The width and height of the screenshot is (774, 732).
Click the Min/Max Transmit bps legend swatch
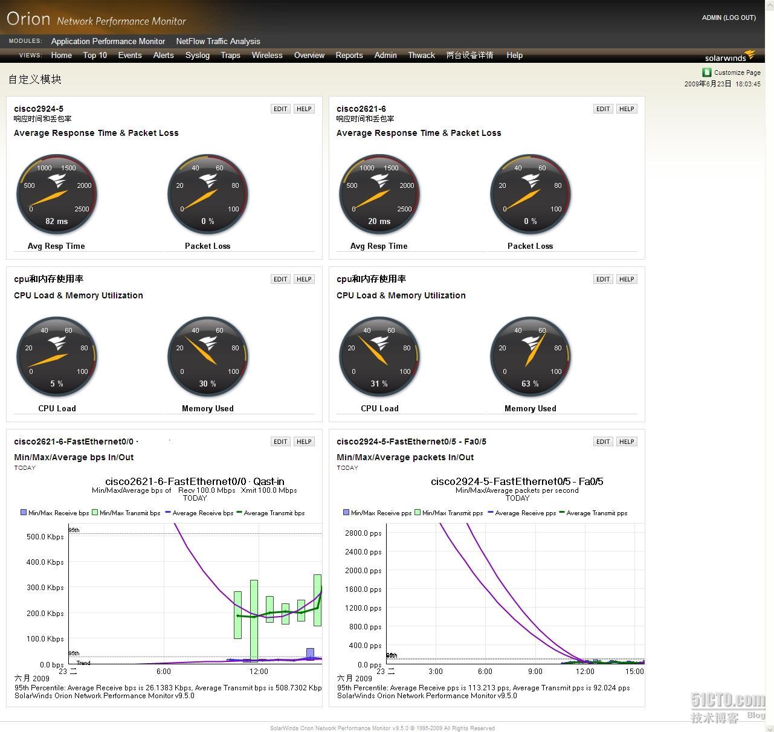95,512
